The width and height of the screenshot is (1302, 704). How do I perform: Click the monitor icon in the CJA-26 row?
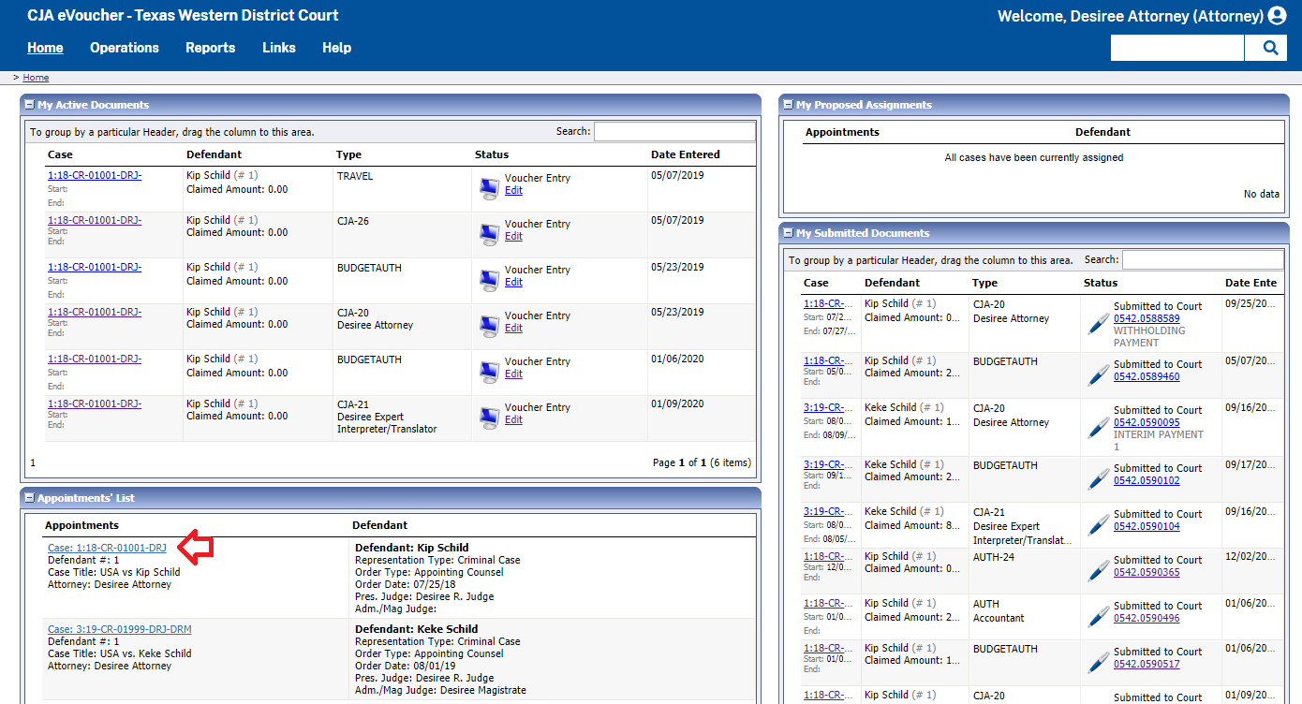coord(489,234)
